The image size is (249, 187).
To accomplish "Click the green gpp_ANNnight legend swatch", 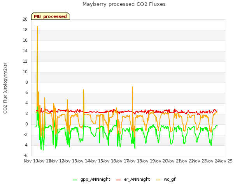I will (x=75, y=180).
